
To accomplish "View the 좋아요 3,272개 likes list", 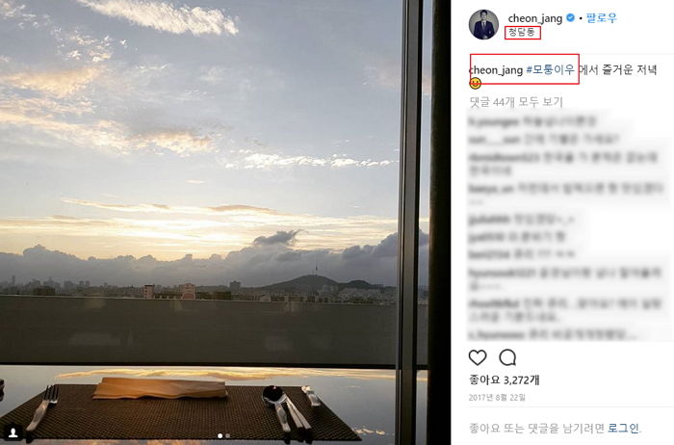I will (x=505, y=380).
